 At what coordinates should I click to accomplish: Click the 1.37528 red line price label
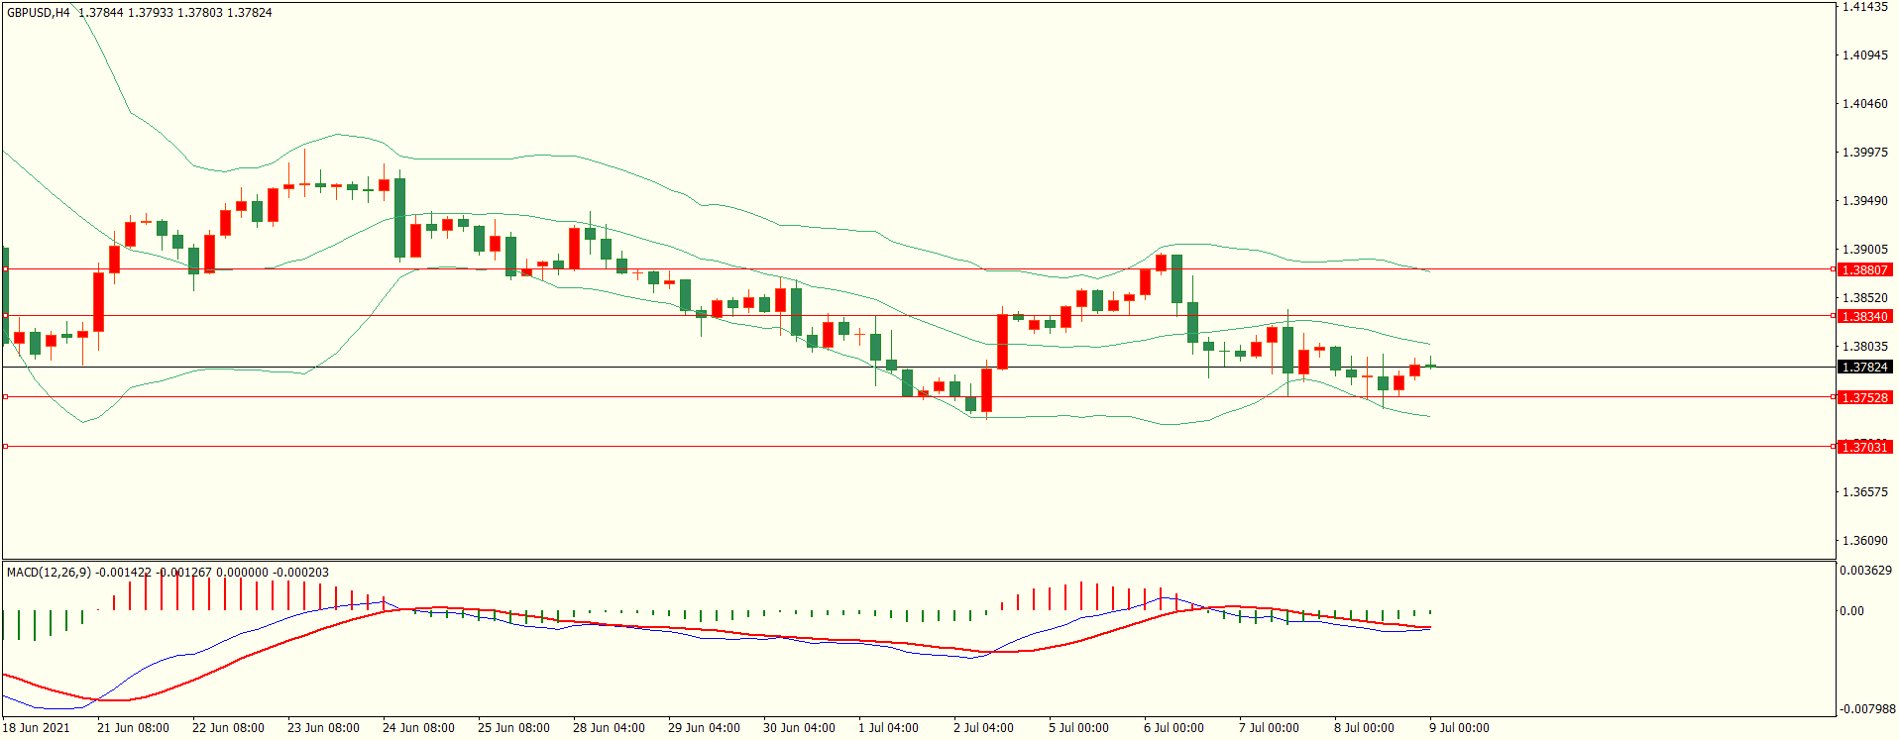point(1864,397)
